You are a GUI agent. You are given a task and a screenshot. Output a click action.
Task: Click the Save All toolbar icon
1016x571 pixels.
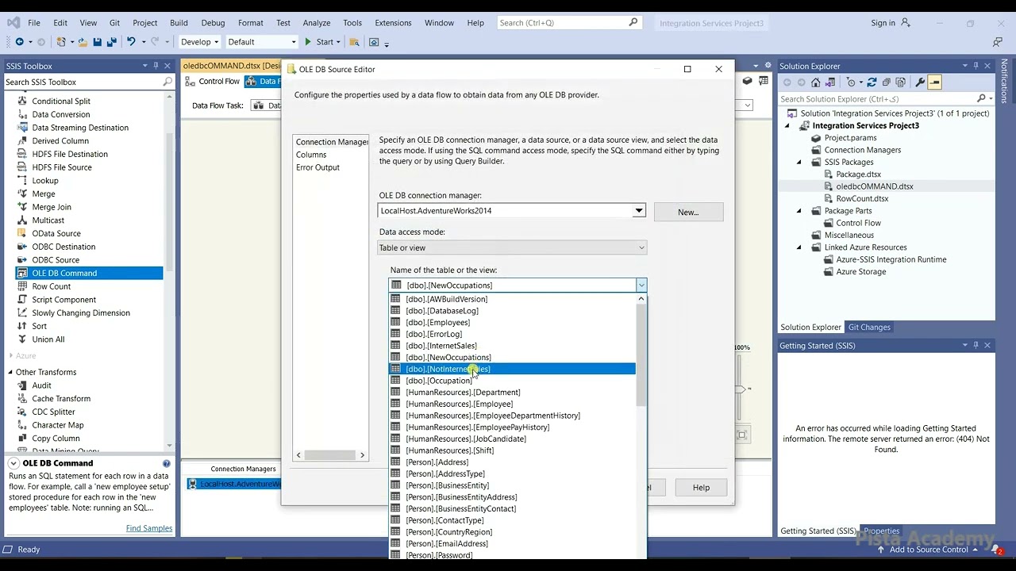click(x=111, y=42)
